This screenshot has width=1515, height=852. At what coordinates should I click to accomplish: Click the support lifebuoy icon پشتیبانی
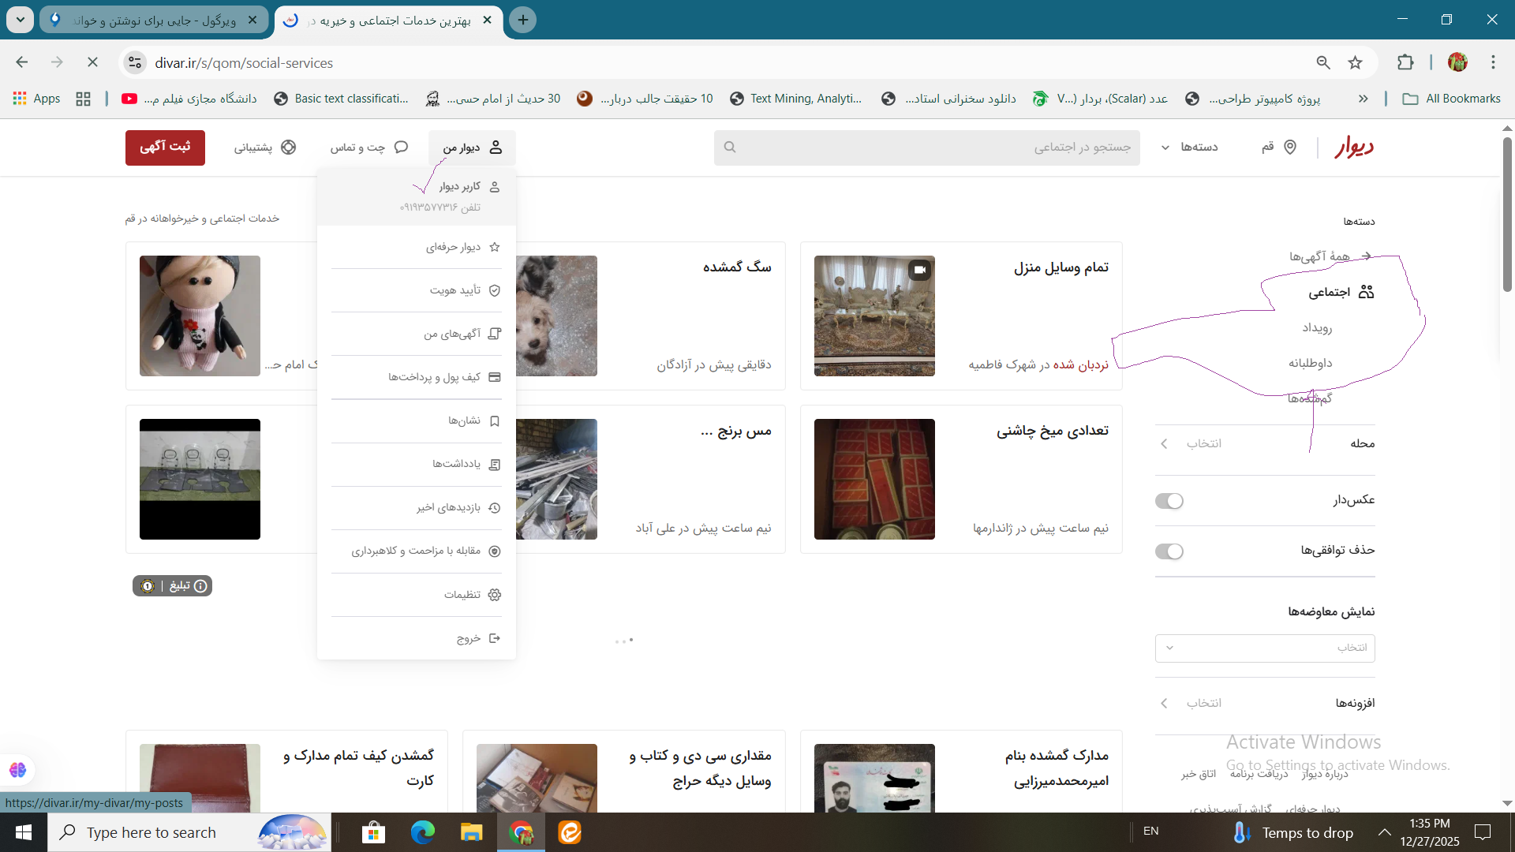[289, 148]
